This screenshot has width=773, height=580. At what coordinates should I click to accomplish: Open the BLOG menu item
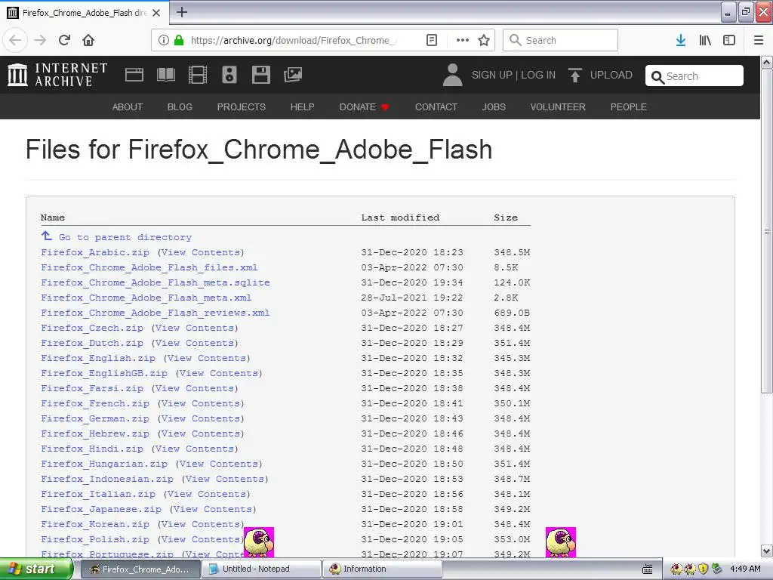180,107
